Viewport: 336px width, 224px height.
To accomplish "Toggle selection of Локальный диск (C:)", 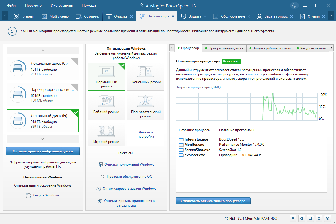I will pyautogui.click(x=43, y=68).
